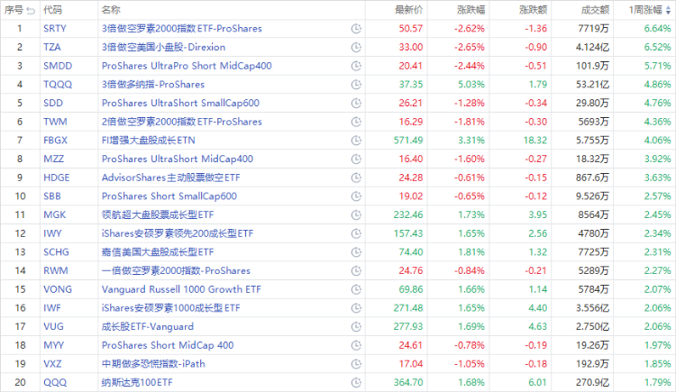The image size is (676, 392).
Task: Sort by 名称 column header
Action: tap(111, 10)
